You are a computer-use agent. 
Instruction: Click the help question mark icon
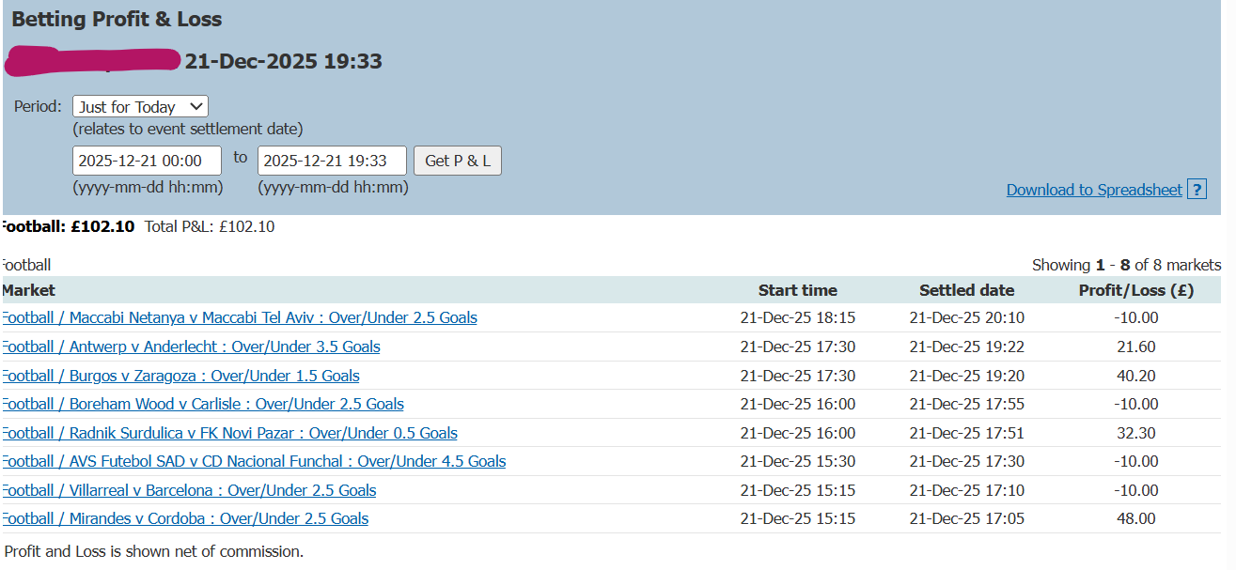click(x=1197, y=189)
